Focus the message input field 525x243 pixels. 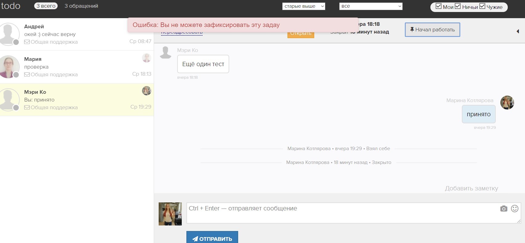[x=342, y=213]
